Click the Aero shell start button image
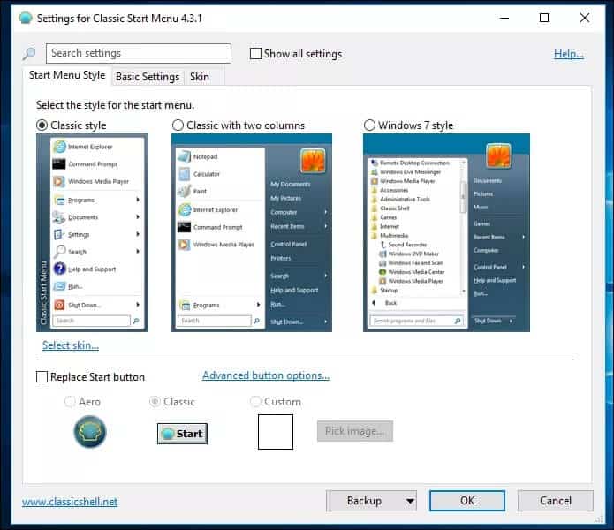Image resolution: width=614 pixels, height=530 pixels. 90,432
